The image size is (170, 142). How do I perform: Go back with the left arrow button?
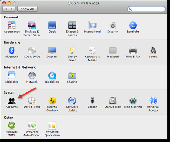tap(6, 9)
